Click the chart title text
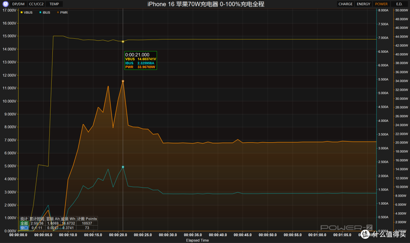Image resolution: width=410 pixels, height=243 pixels. coord(206,4)
